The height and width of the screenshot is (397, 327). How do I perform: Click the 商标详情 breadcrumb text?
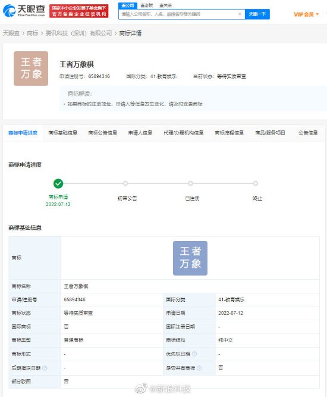130,33
